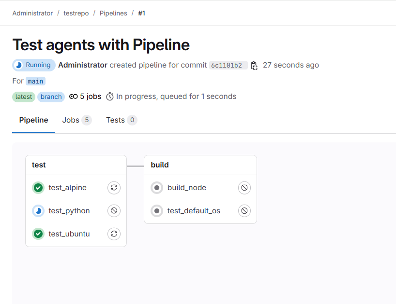Open the testrepo breadcrumb link
The image size is (396, 304).
click(76, 13)
